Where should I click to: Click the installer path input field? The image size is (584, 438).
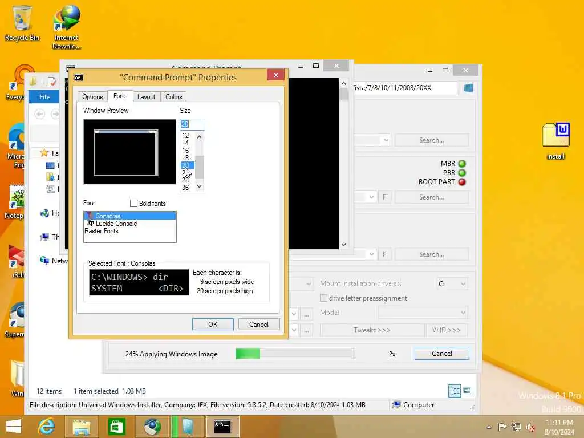pos(404,88)
